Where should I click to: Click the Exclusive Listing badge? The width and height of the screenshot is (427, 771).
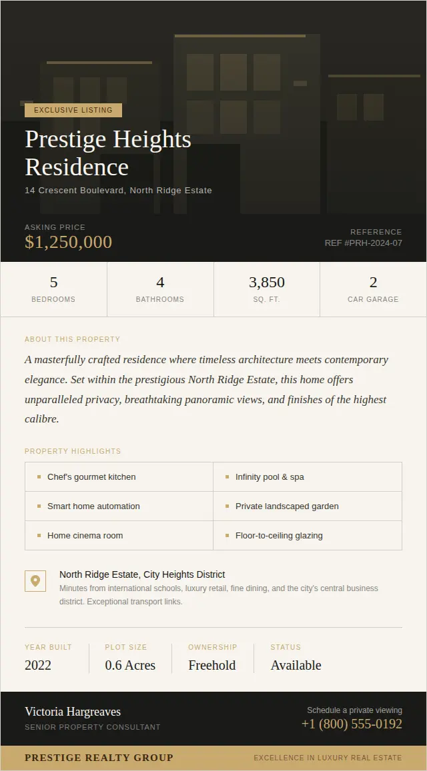73,110
